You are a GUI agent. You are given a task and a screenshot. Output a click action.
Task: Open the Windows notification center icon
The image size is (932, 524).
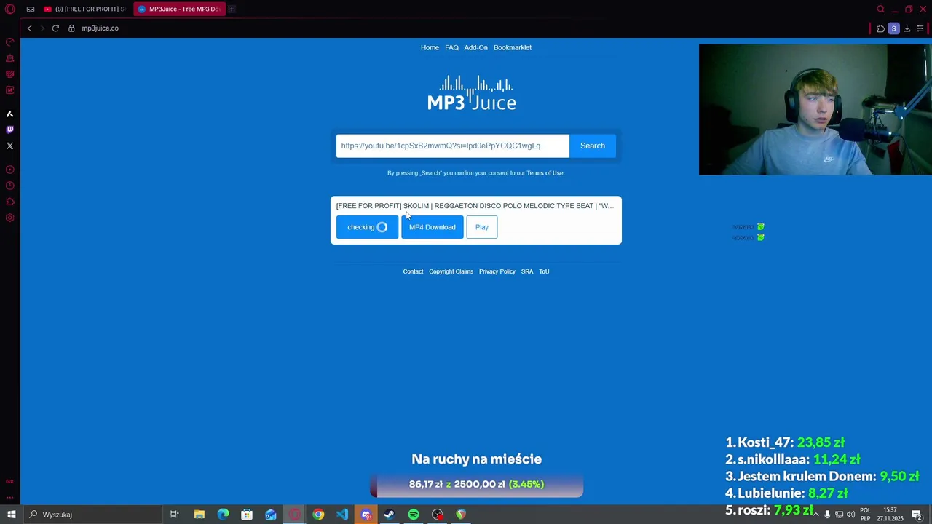[917, 515]
